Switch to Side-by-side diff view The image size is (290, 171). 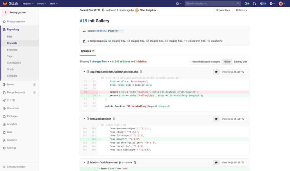(x=241, y=62)
